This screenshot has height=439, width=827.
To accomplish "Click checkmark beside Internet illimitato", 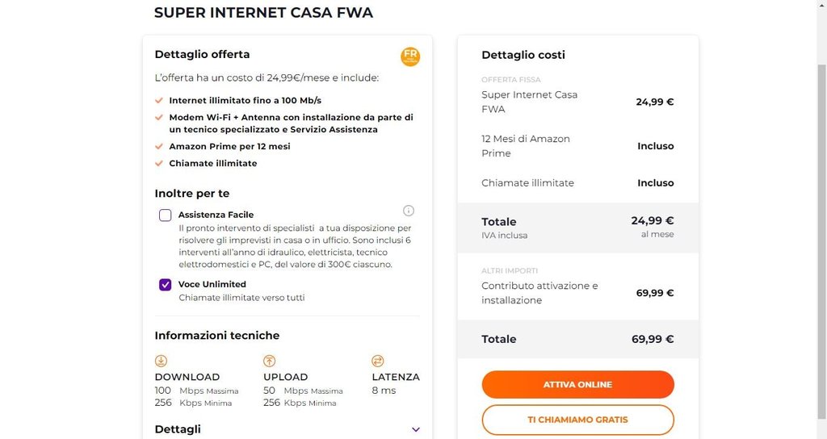I will pyautogui.click(x=159, y=101).
